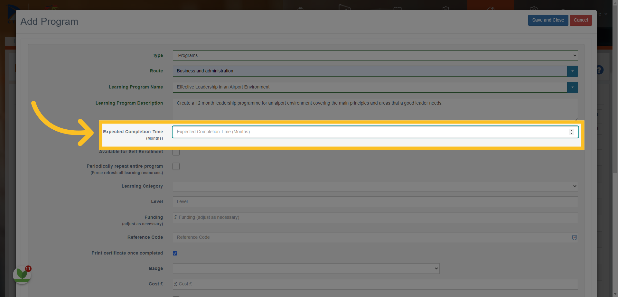Expand Learning Program Name dropdown arrow

[x=572, y=87]
